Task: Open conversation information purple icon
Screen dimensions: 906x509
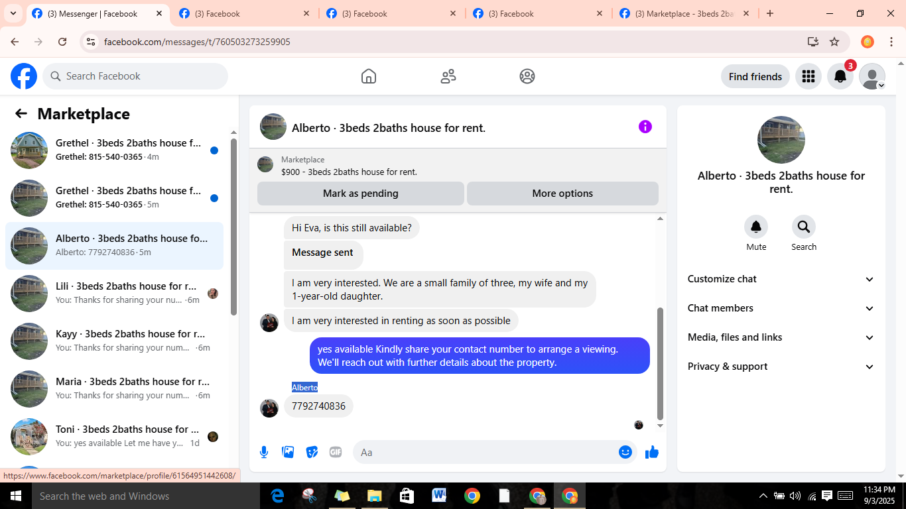Action: [x=645, y=127]
